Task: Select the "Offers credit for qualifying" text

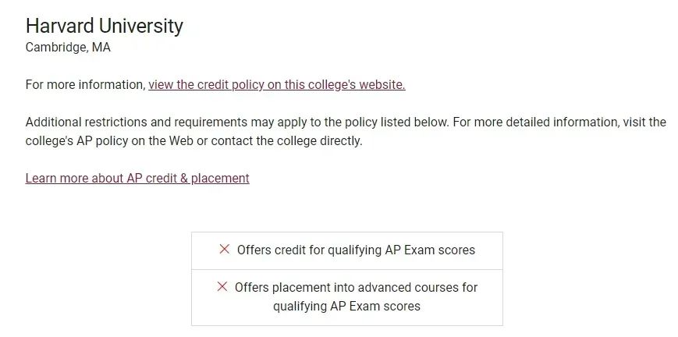Action: tap(309, 250)
